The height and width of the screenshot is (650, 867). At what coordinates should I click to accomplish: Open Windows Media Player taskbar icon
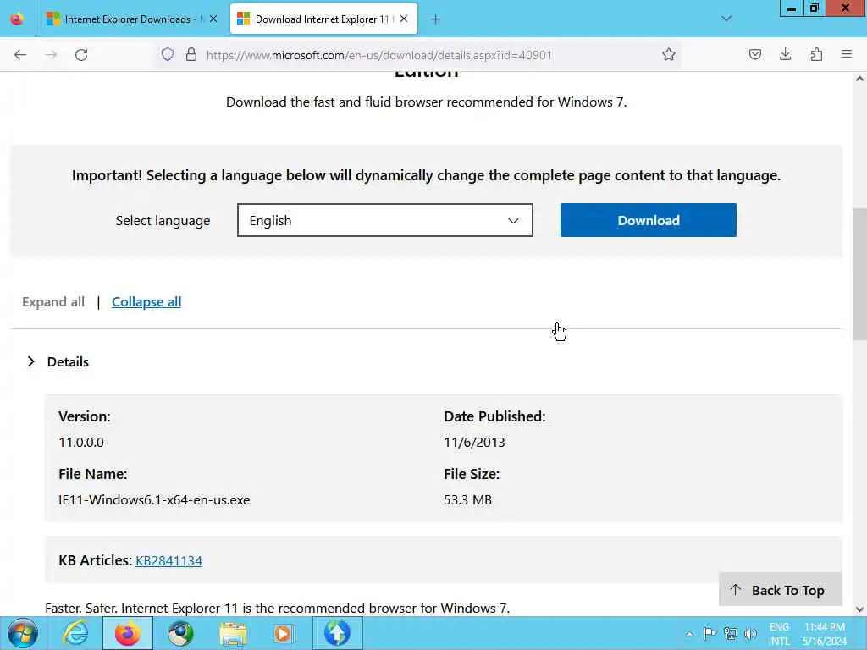pos(284,633)
